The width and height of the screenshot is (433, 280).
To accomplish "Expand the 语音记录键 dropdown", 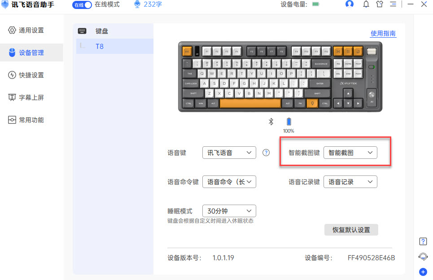I will coord(350,182).
